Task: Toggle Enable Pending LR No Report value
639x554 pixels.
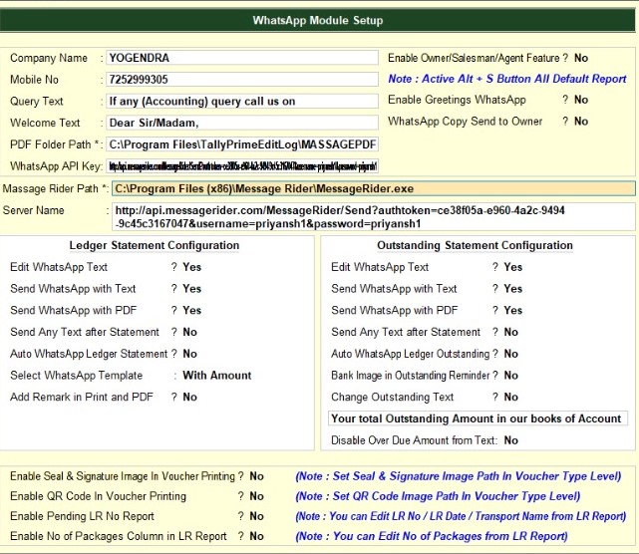Action: tap(257, 516)
